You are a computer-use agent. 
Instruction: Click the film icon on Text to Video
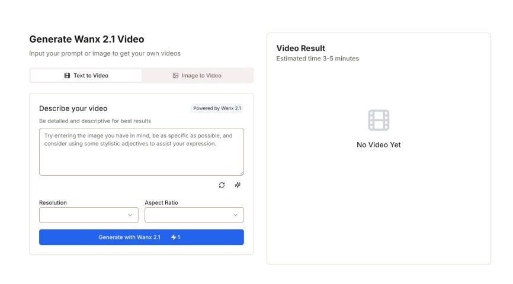[67, 76]
